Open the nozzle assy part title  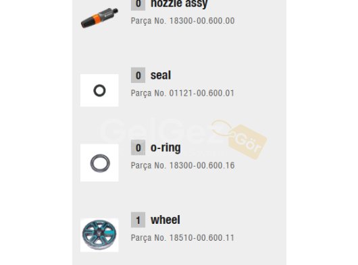179,4
